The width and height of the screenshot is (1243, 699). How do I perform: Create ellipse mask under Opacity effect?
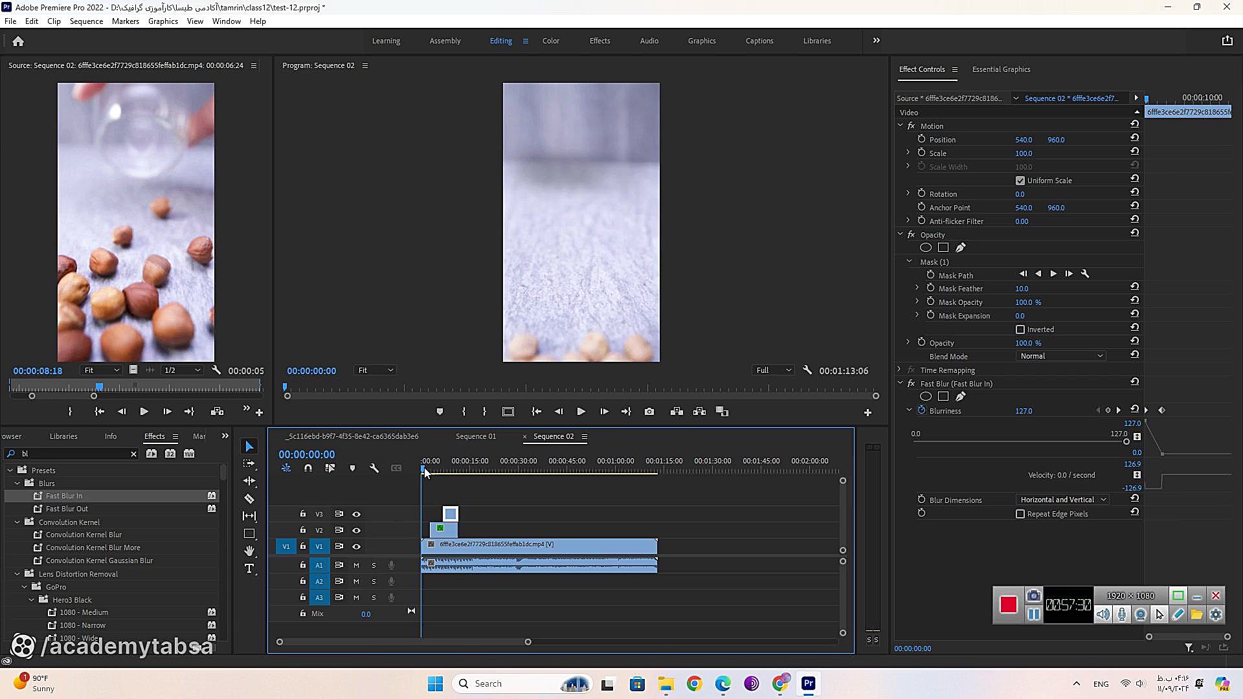[926, 247]
